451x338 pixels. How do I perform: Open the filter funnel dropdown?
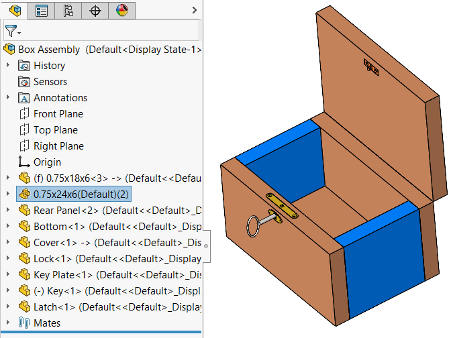[12, 32]
